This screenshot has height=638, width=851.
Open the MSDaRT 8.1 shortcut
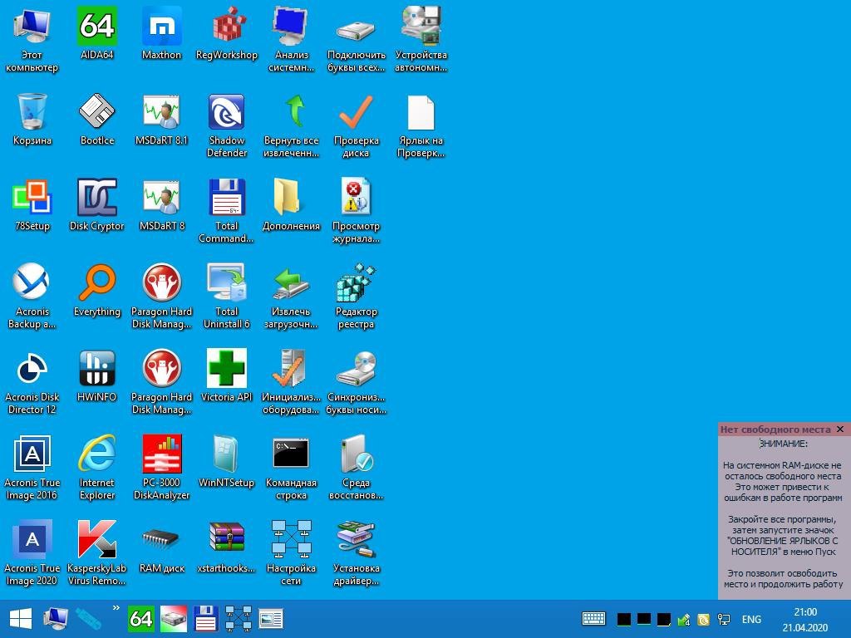click(x=161, y=119)
